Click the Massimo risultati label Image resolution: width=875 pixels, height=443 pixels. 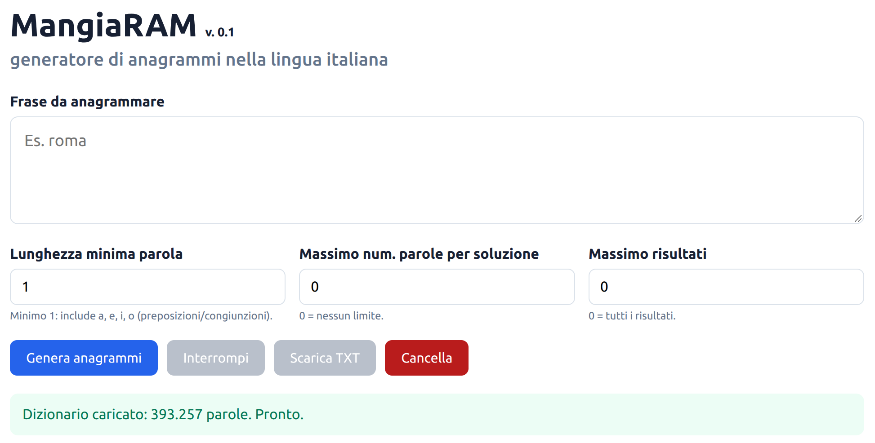click(x=647, y=254)
